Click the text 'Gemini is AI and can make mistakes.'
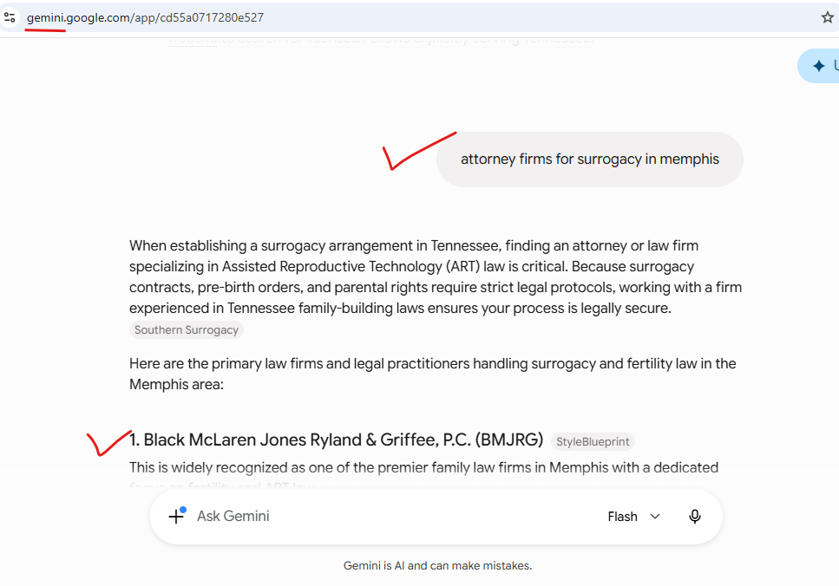839x586 pixels. [437, 566]
